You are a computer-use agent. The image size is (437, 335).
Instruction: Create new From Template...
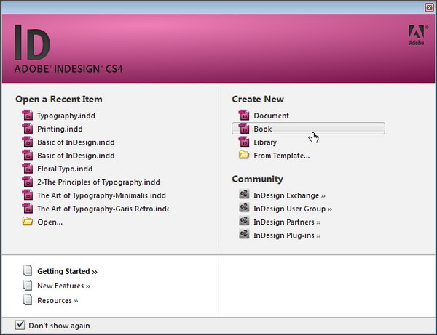(x=281, y=156)
